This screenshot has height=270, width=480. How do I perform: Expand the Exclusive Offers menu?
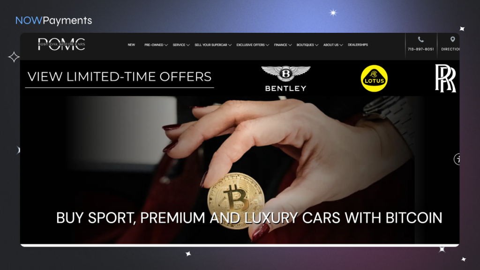coord(253,45)
